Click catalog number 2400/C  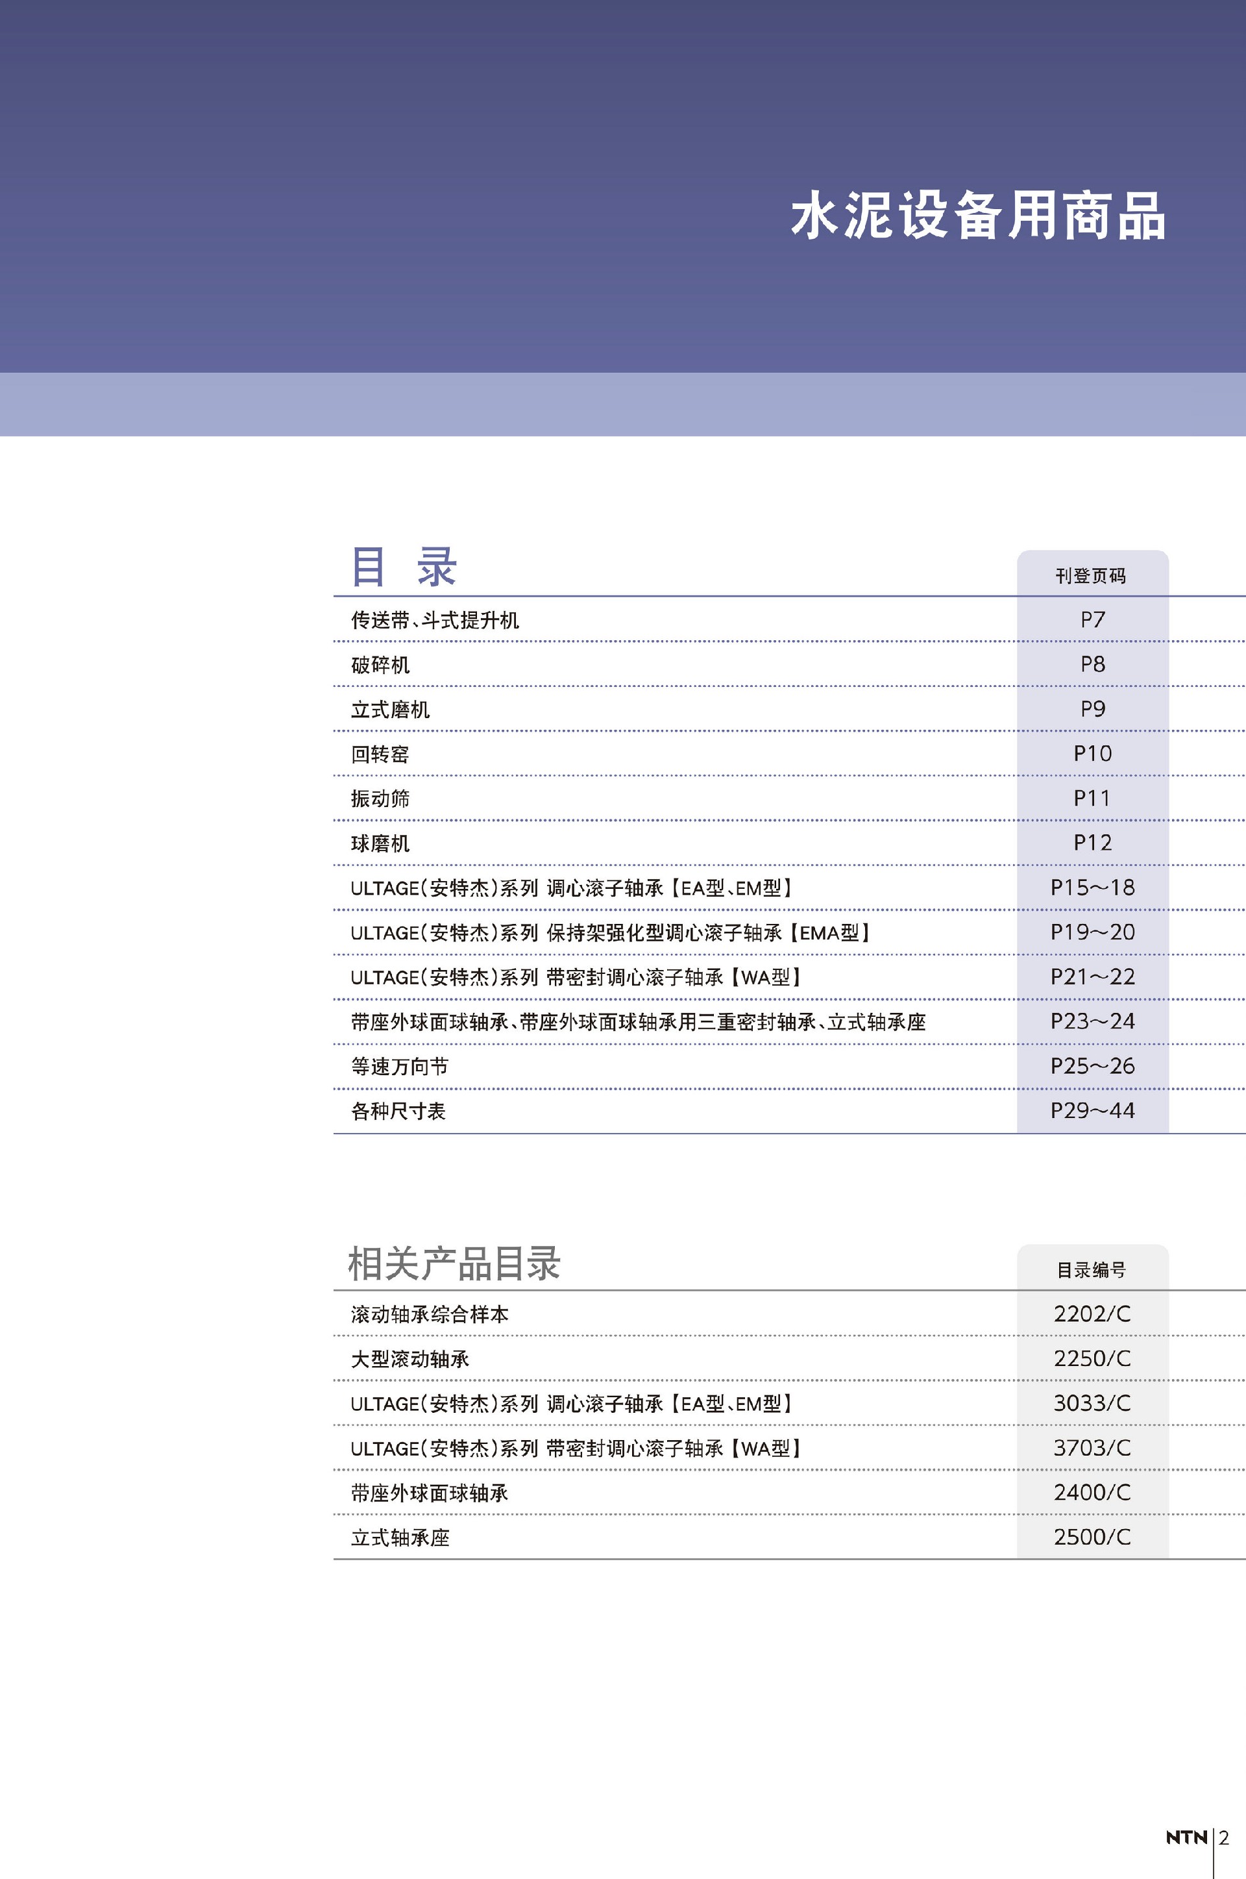tap(1092, 1491)
